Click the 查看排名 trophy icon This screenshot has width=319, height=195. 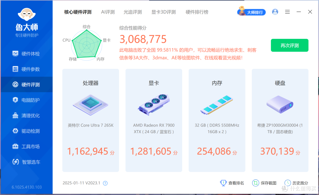223,183
